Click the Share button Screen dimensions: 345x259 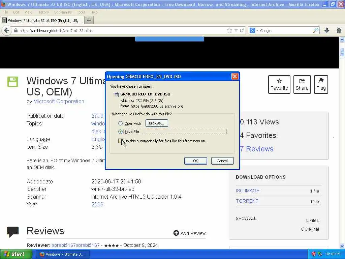302,84
